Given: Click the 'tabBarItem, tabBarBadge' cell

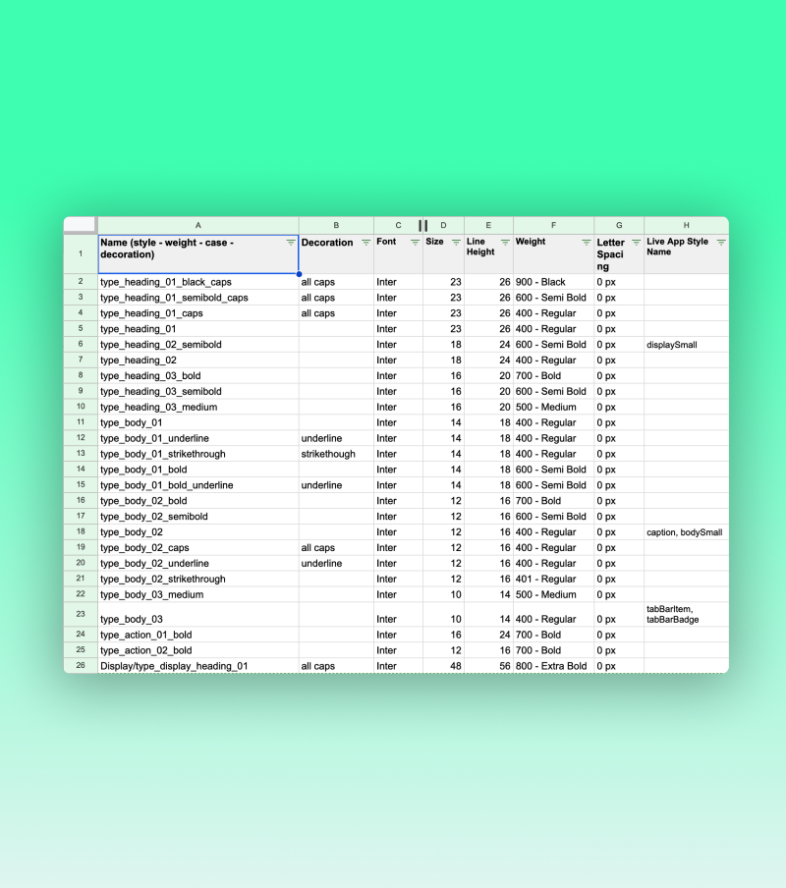Looking at the screenshot, I should tap(687, 614).
